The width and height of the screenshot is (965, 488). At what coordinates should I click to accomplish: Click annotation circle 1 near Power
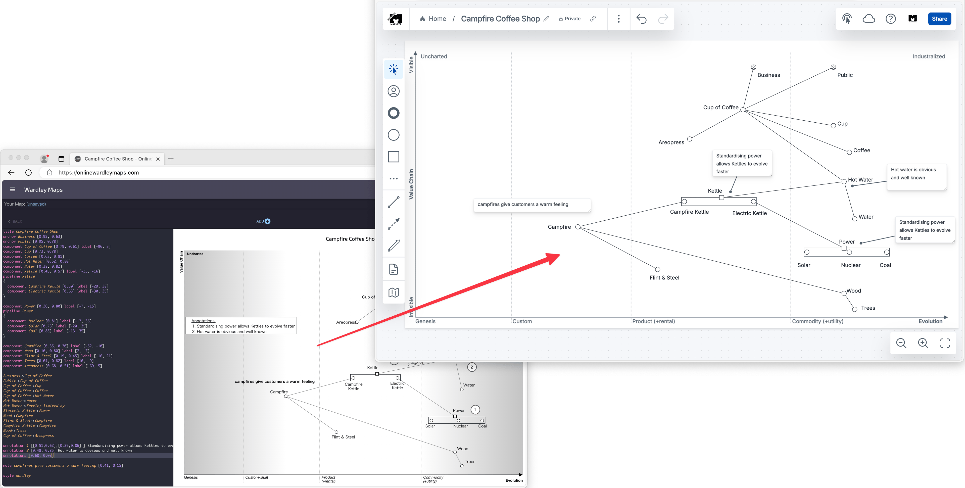475,410
